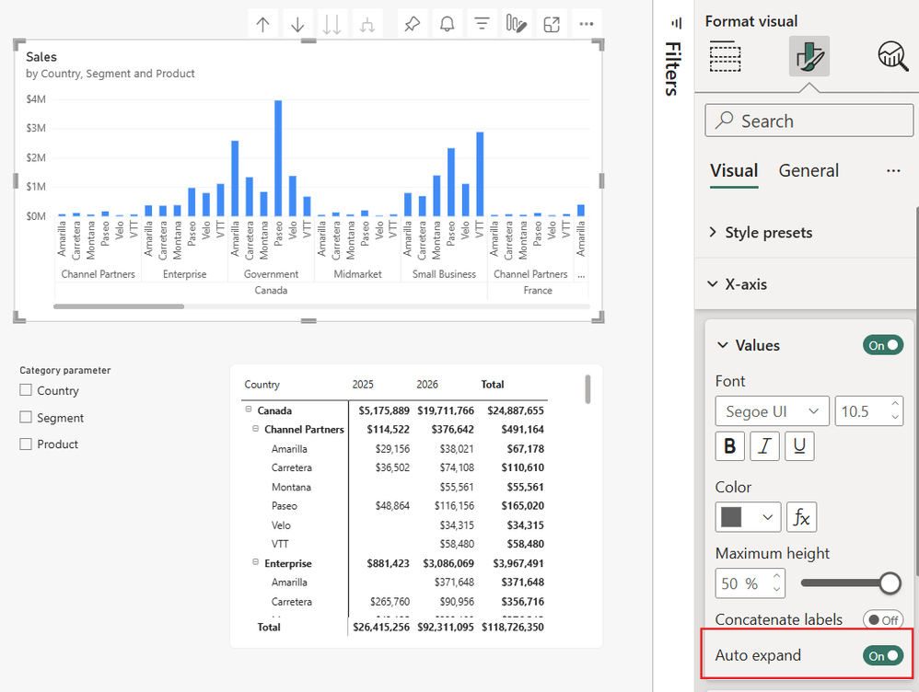This screenshot has width=919, height=692.
Task: Click the drill up arrow icon
Action: pos(262,25)
